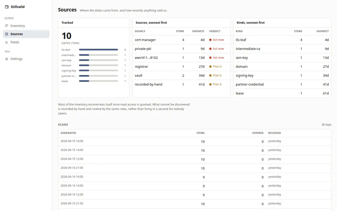The width and height of the screenshot is (337, 211).
Task: Click the SOURCE column header
Action: coord(140,31)
